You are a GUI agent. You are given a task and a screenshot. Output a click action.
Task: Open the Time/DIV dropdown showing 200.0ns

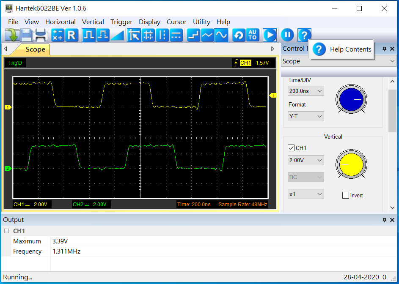pyautogui.click(x=305, y=91)
